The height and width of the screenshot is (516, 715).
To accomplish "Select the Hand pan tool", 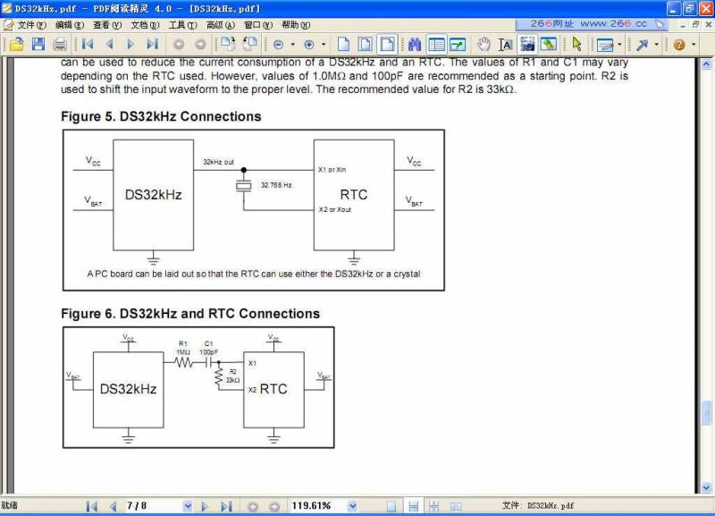I will pyautogui.click(x=484, y=44).
